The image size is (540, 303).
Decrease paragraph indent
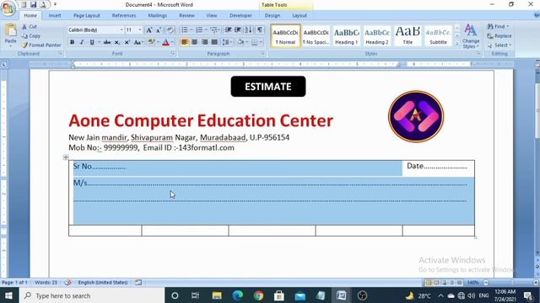[x=228, y=30]
